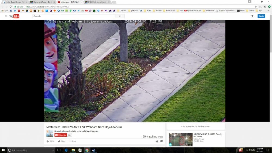Click the YouTube upload arrow icon

click(252, 16)
